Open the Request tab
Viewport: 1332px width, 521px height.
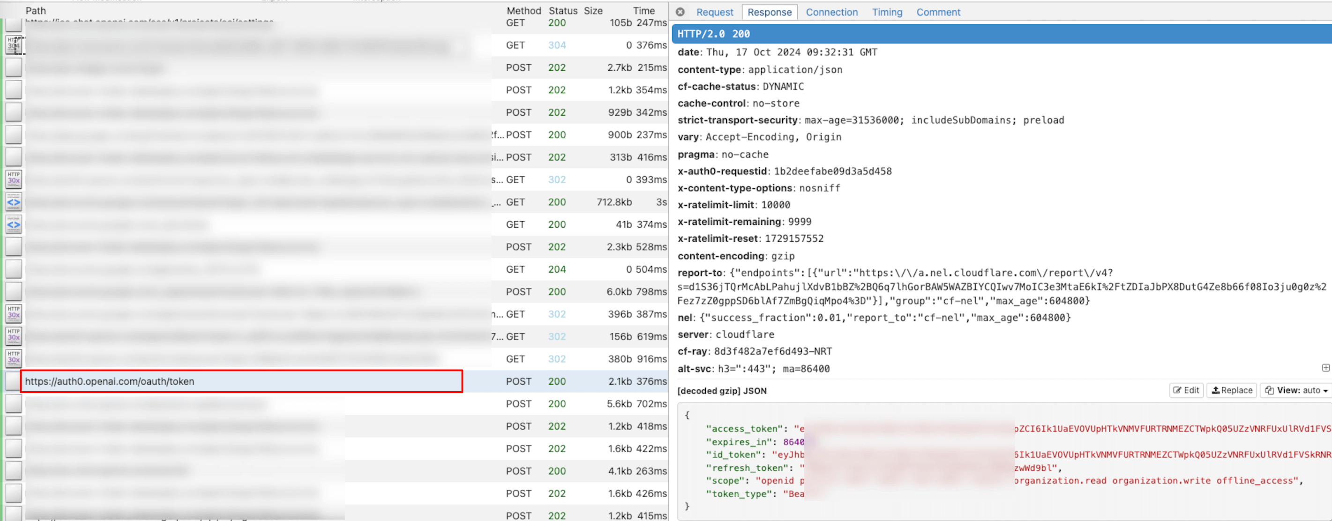pyautogui.click(x=715, y=12)
